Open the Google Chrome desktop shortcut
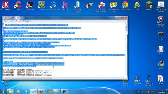The width and height of the screenshot is (168, 94). (125, 5)
